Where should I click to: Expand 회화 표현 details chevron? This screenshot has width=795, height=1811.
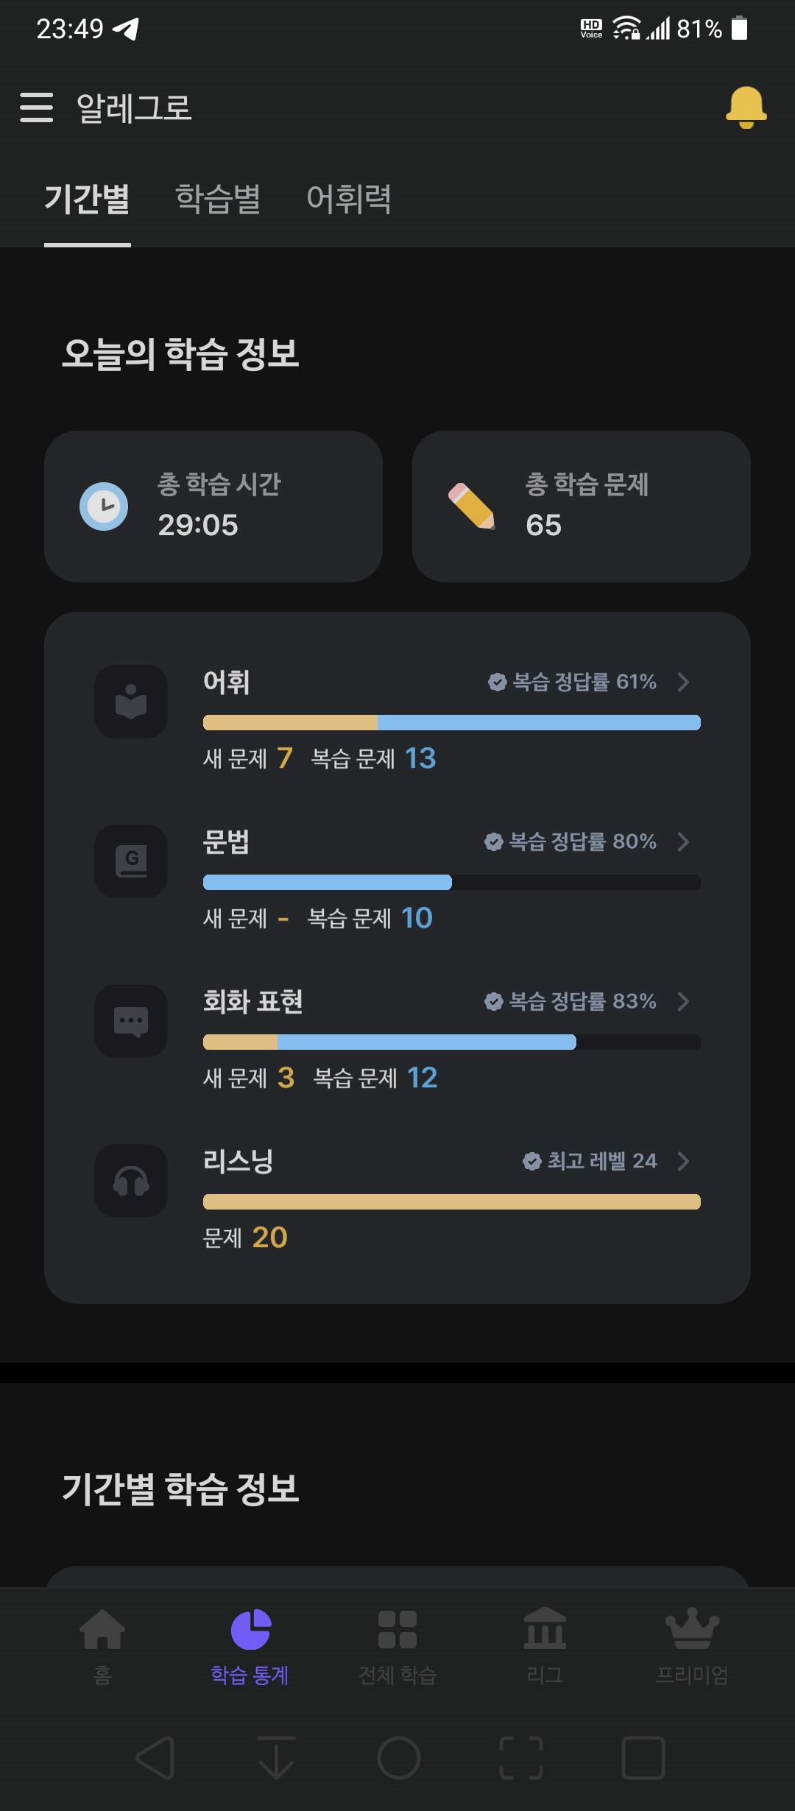(683, 1001)
